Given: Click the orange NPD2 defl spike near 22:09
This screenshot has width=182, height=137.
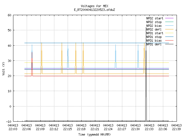Looking at the screenshot, I should click(42, 58).
